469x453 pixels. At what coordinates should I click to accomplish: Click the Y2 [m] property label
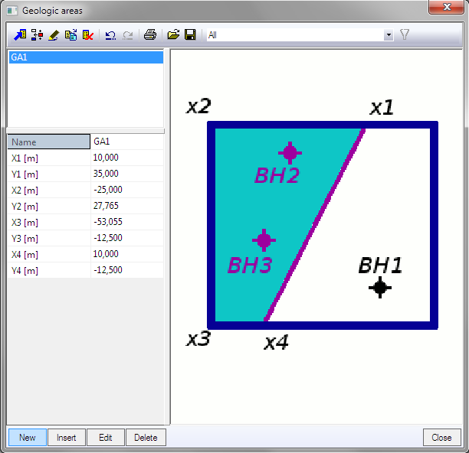[x=49, y=206]
